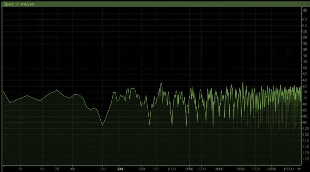This screenshot has height=172, width=310.
Task: Click the bold 300 Hz frequency label
Action: [120, 169]
